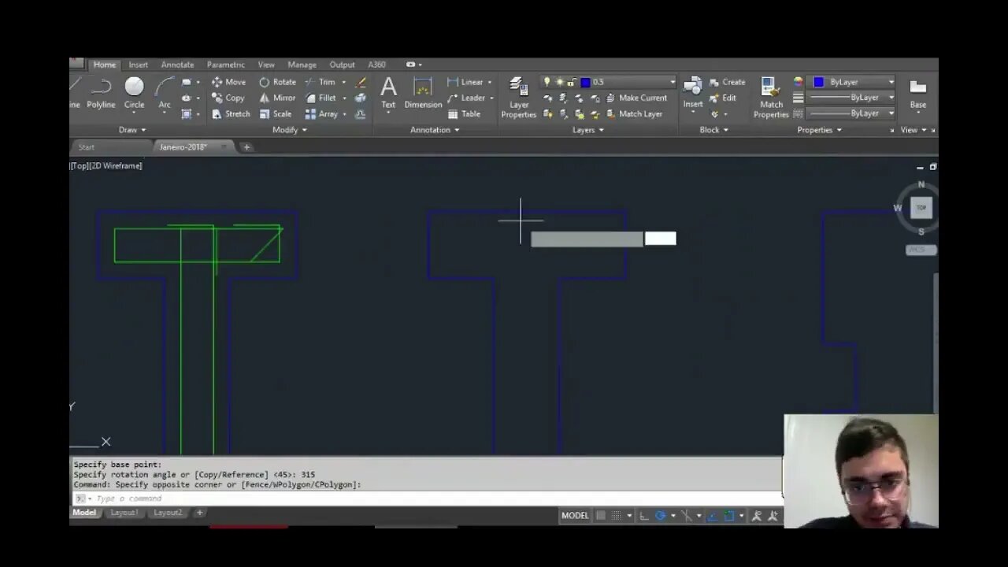Screen dimensions: 1008x567
Task: Open Layer Properties manager
Action: click(518, 98)
